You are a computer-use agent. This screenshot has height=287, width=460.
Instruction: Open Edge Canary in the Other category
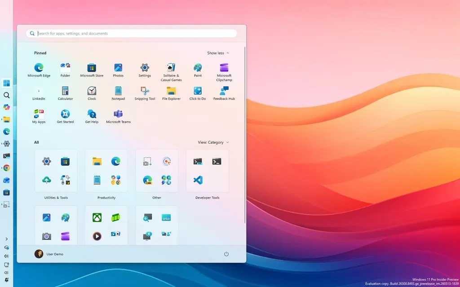click(147, 180)
